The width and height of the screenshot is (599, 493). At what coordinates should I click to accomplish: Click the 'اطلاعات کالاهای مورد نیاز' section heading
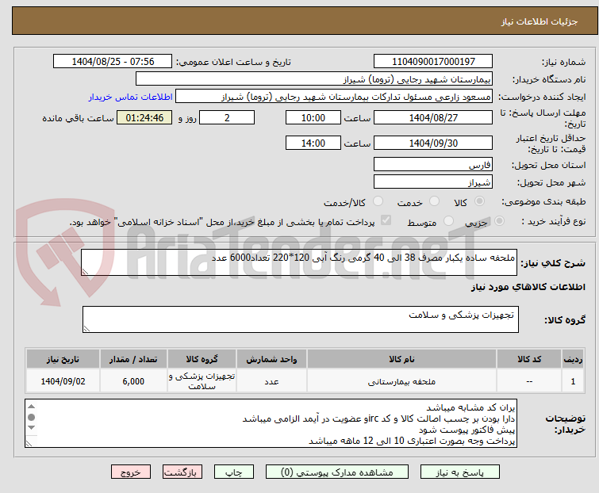528,287
